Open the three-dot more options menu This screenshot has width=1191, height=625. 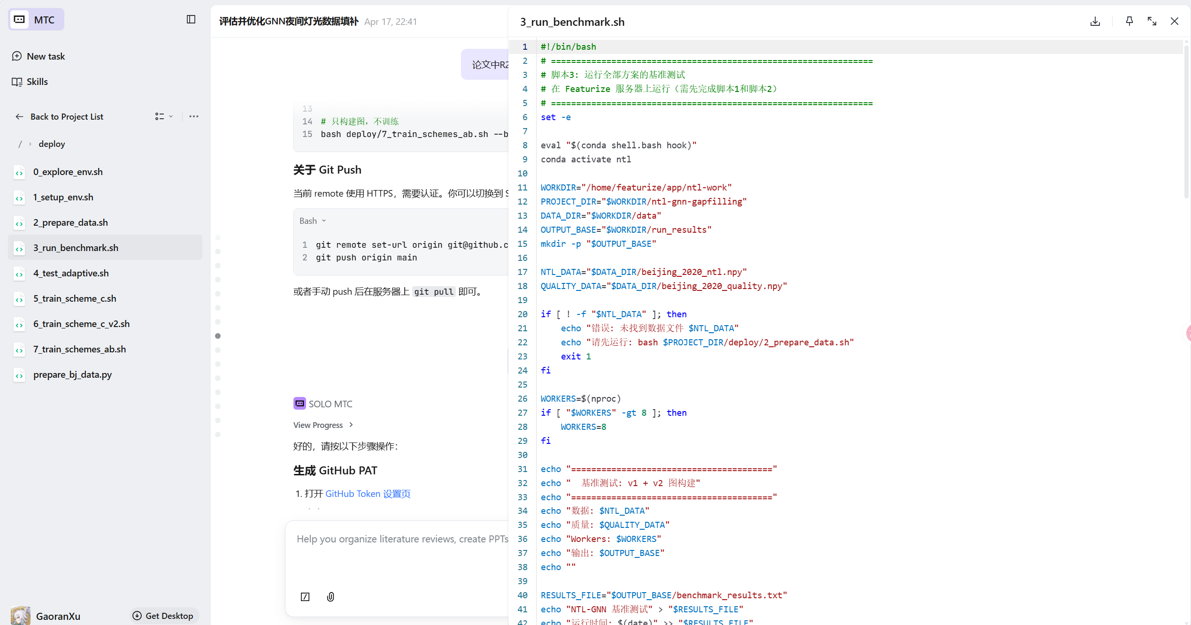pos(193,116)
